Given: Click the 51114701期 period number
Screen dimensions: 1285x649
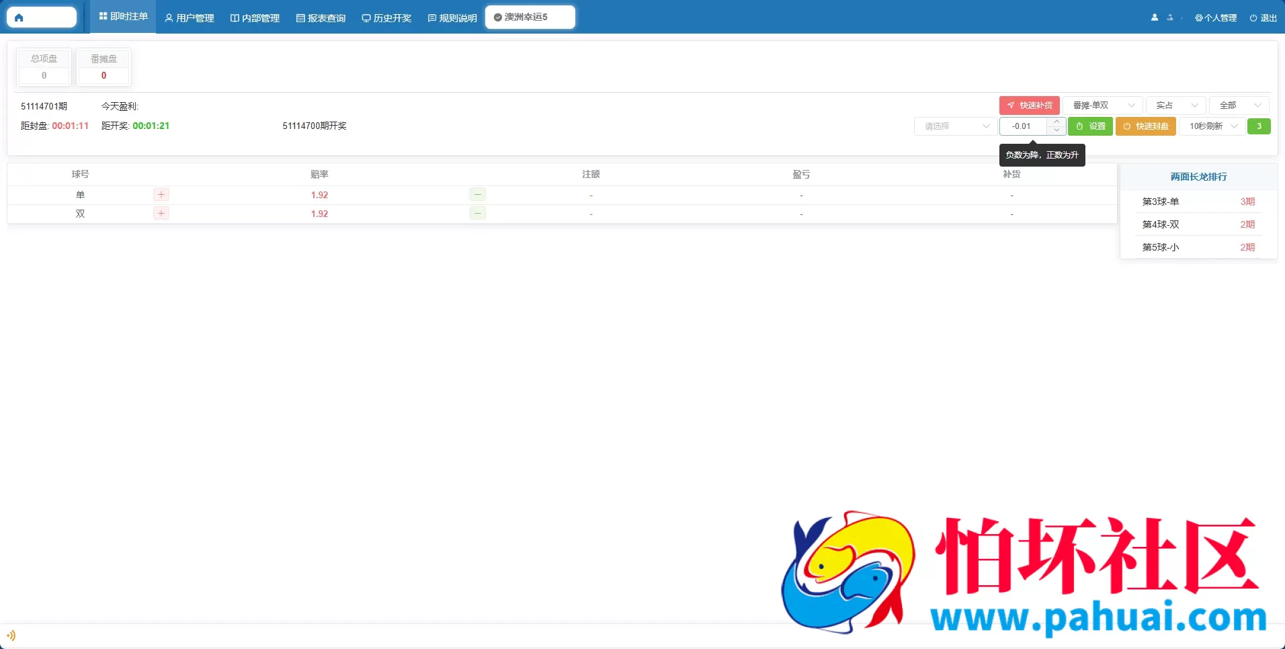Looking at the screenshot, I should [x=44, y=106].
